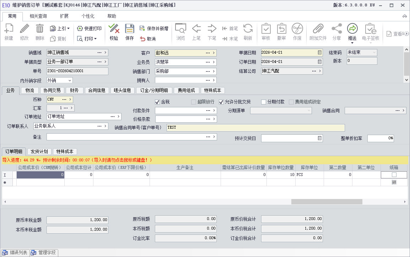Switch to the 唛头信息 tab
Screen dimensions: 410x257
[122, 91]
